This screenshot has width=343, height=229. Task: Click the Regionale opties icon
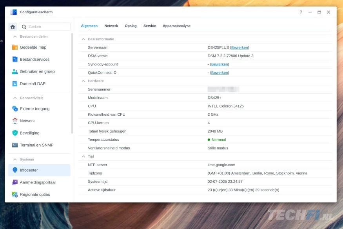click(15, 194)
